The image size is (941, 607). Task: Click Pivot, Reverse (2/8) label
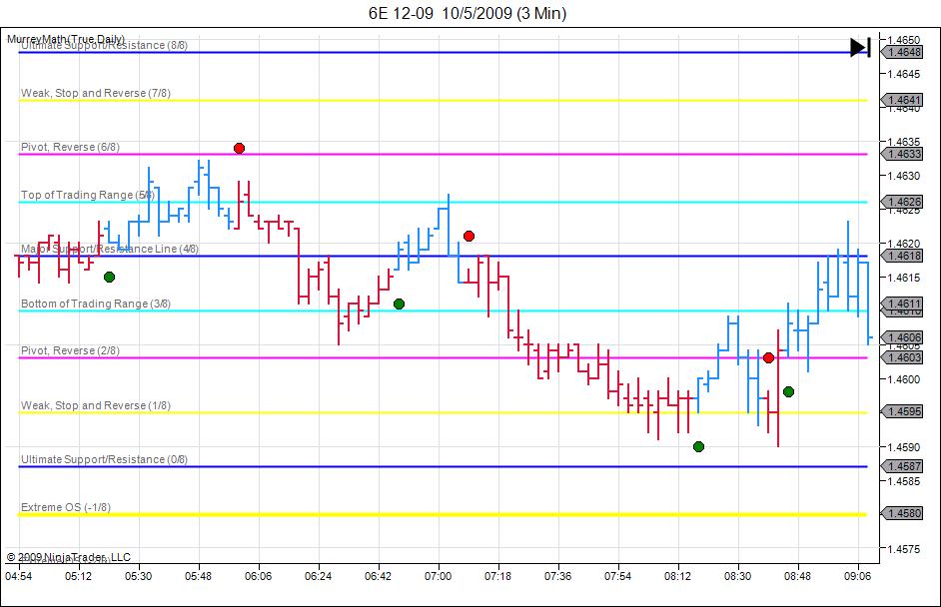pyautogui.click(x=70, y=350)
